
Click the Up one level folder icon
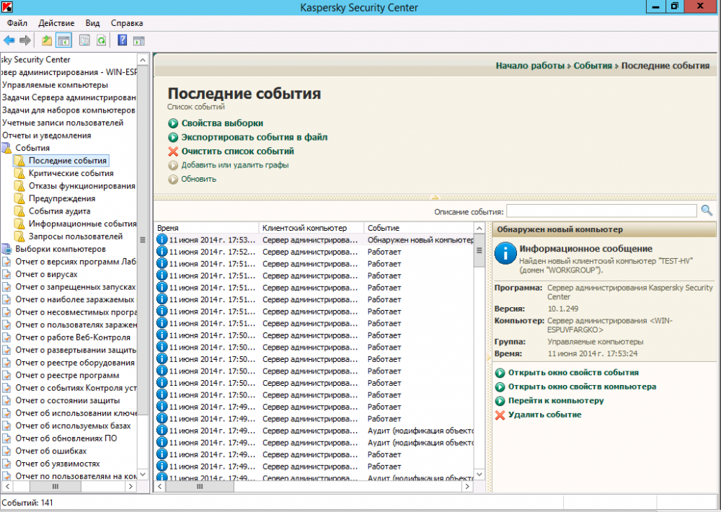pyautogui.click(x=47, y=40)
